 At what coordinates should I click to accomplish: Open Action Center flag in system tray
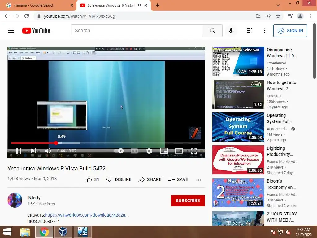tap(273, 232)
